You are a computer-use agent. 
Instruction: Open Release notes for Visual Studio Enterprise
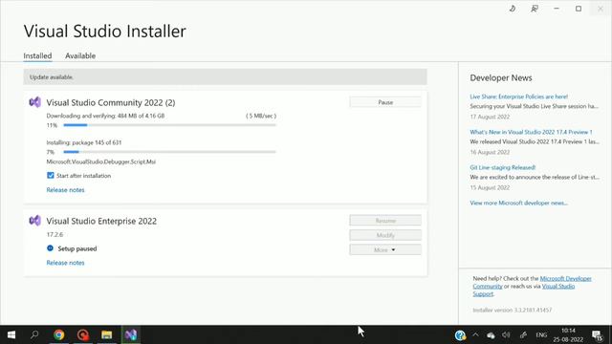pyautogui.click(x=65, y=263)
